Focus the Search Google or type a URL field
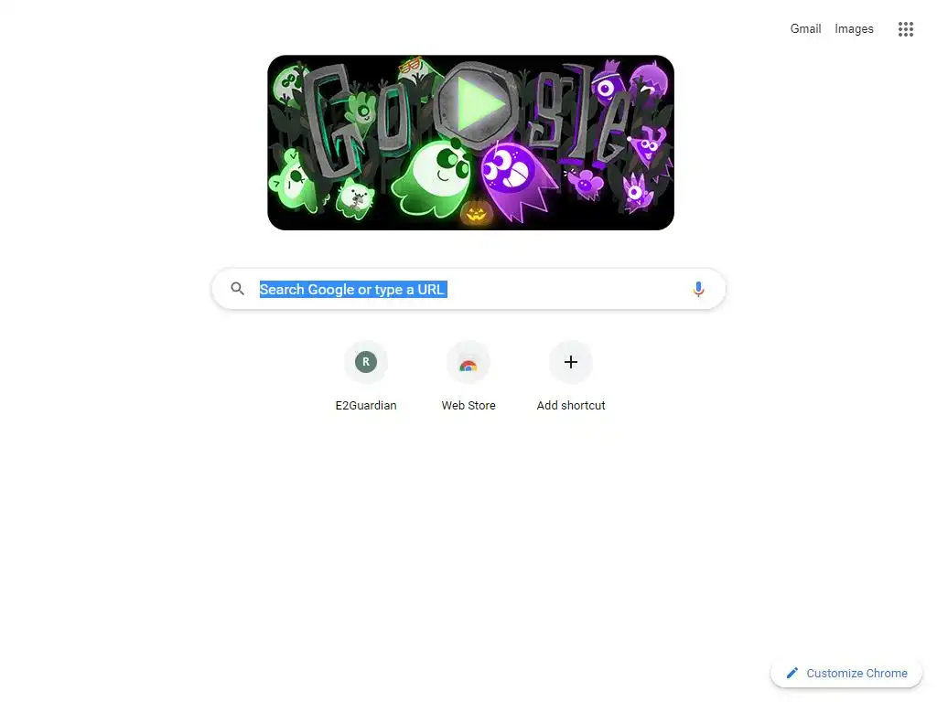 click(468, 289)
